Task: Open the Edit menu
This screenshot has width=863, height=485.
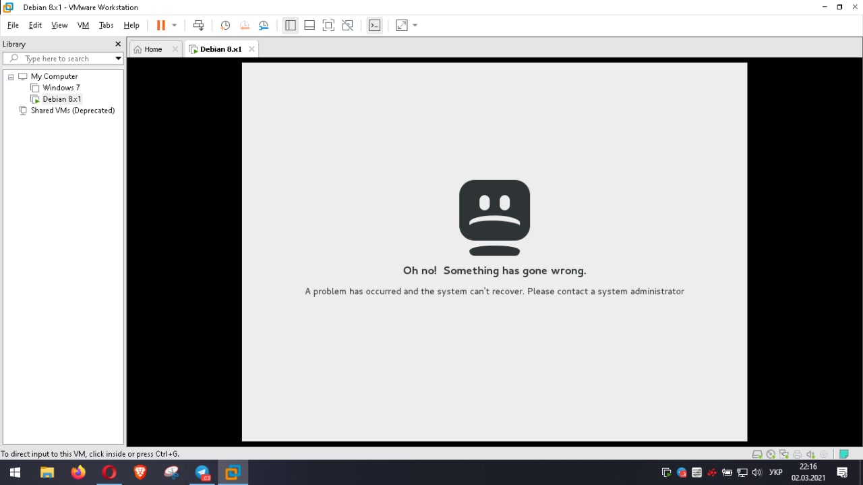Action: (35, 25)
